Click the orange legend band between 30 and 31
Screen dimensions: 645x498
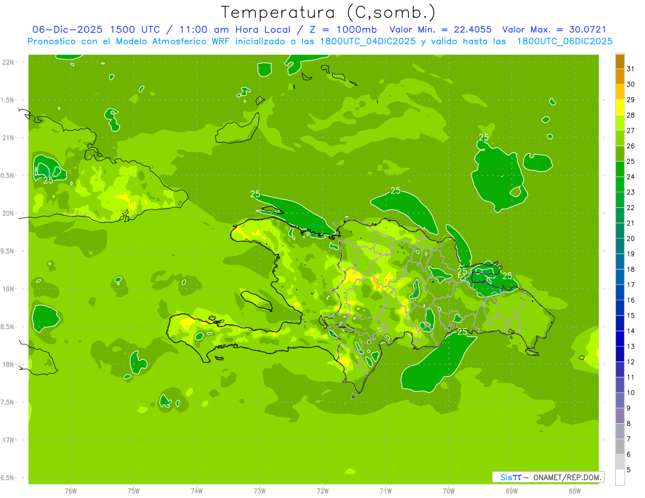pyautogui.click(x=620, y=76)
